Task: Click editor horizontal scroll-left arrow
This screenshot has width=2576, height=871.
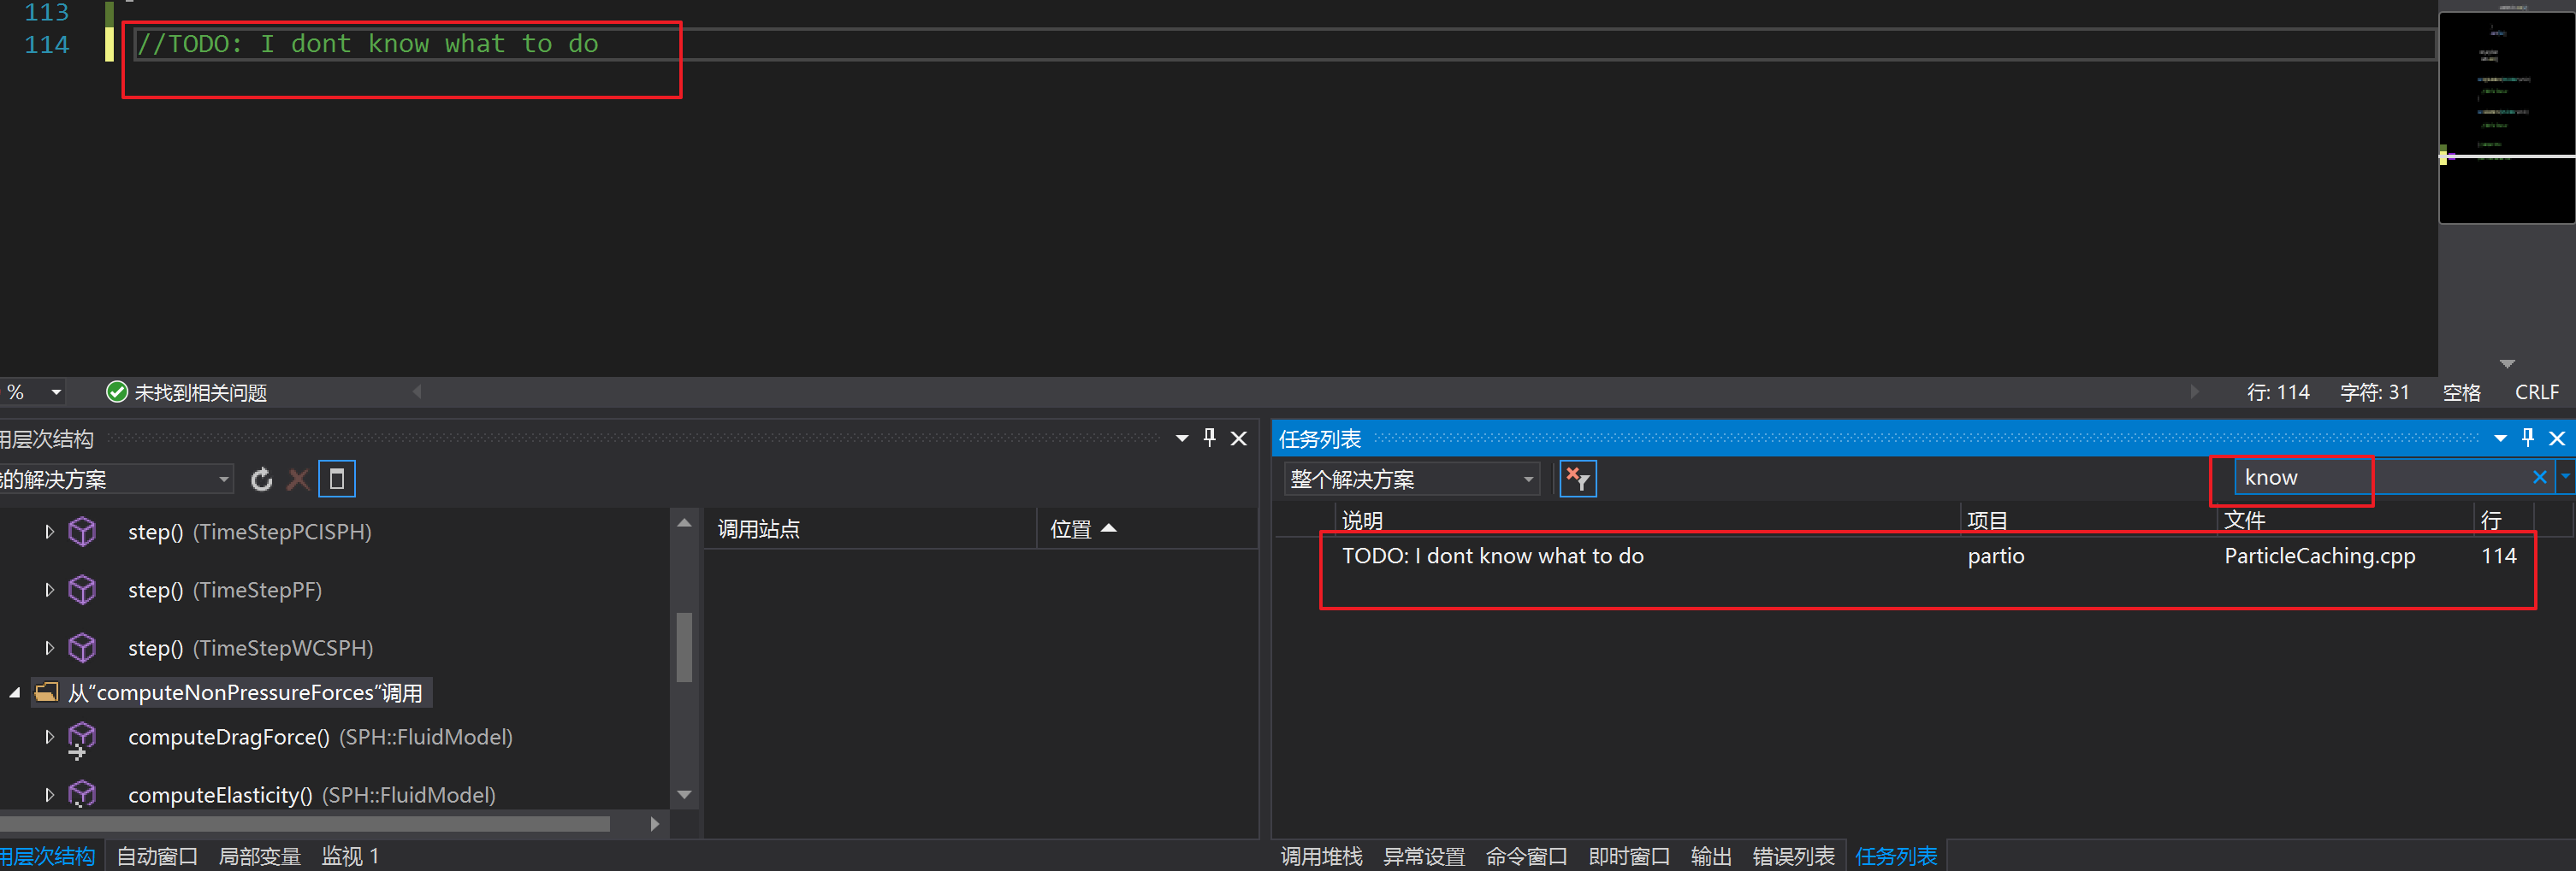Action: [x=417, y=391]
